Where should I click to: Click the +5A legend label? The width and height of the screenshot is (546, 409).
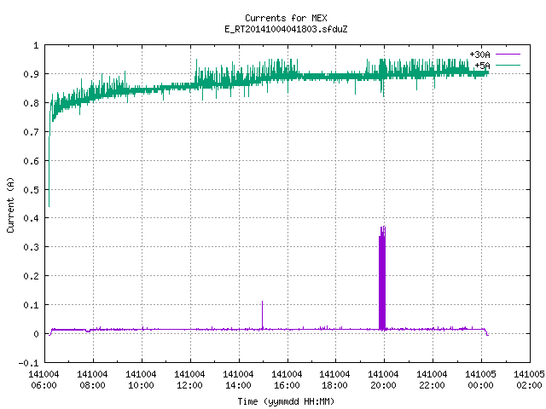click(x=482, y=66)
